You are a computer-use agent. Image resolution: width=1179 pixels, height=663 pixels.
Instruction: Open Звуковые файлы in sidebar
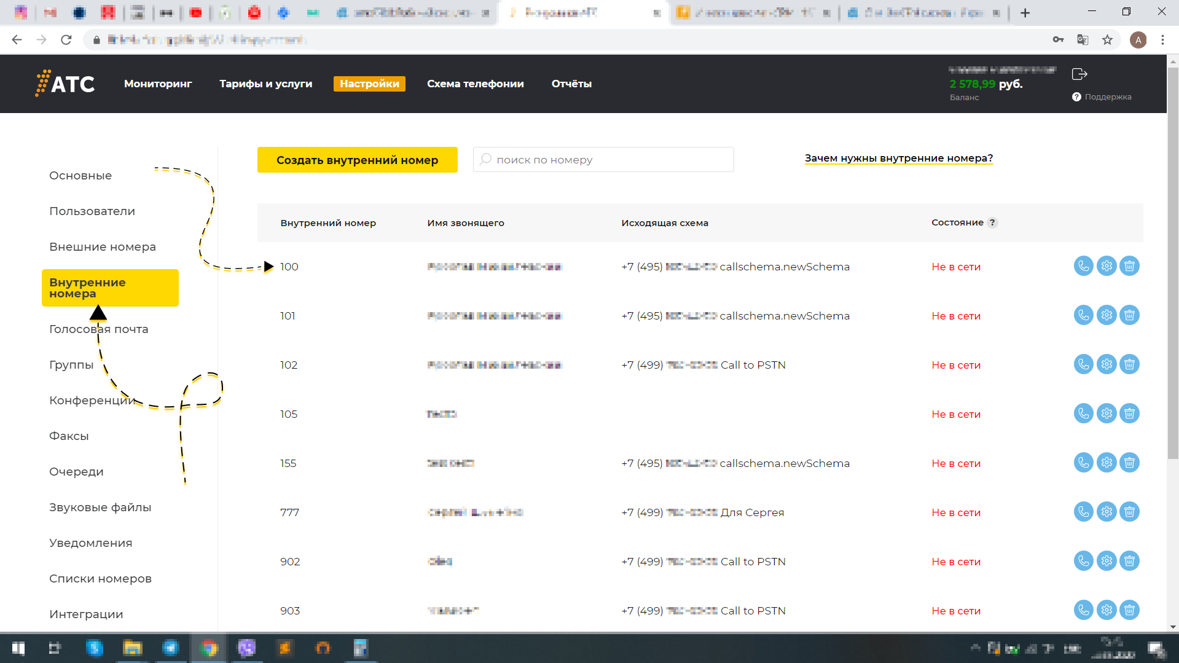pos(100,508)
